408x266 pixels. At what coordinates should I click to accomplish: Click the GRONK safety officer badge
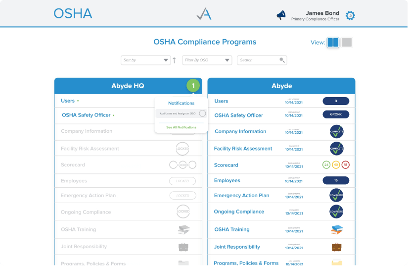coord(336,114)
